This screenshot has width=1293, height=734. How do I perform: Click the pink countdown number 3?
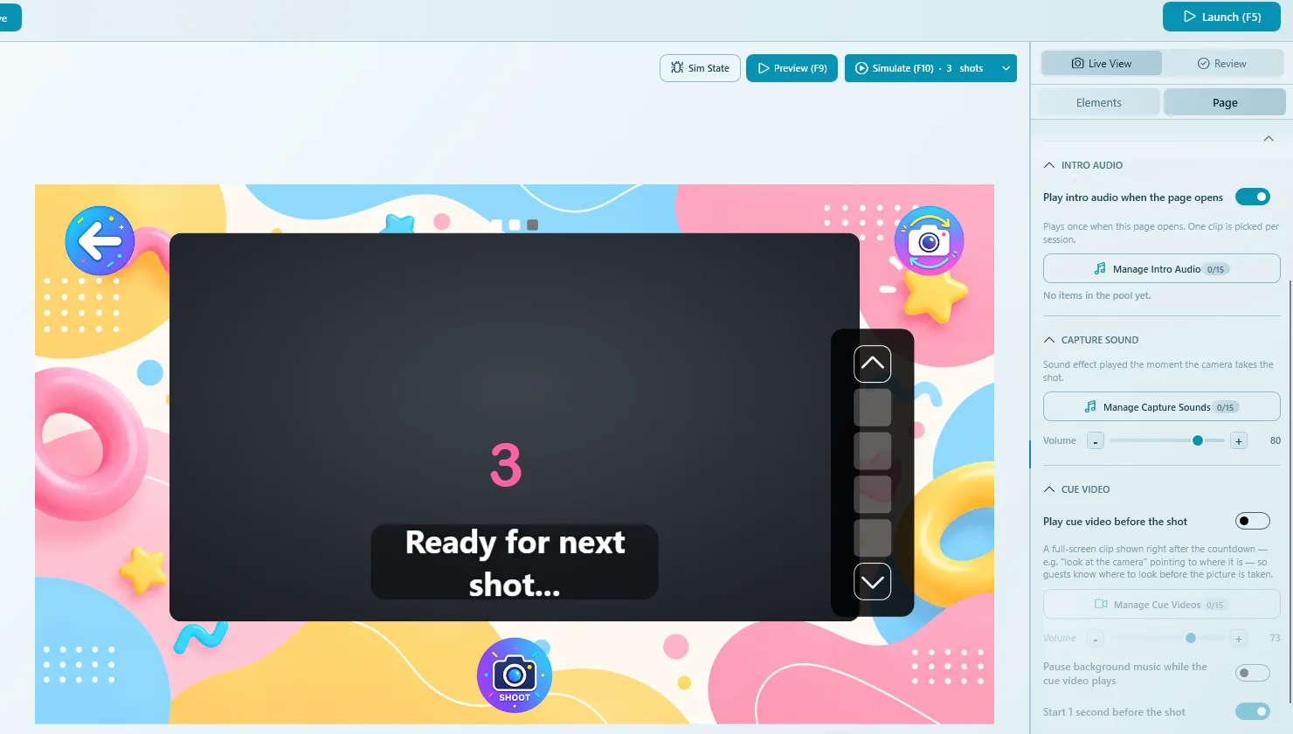506,466
